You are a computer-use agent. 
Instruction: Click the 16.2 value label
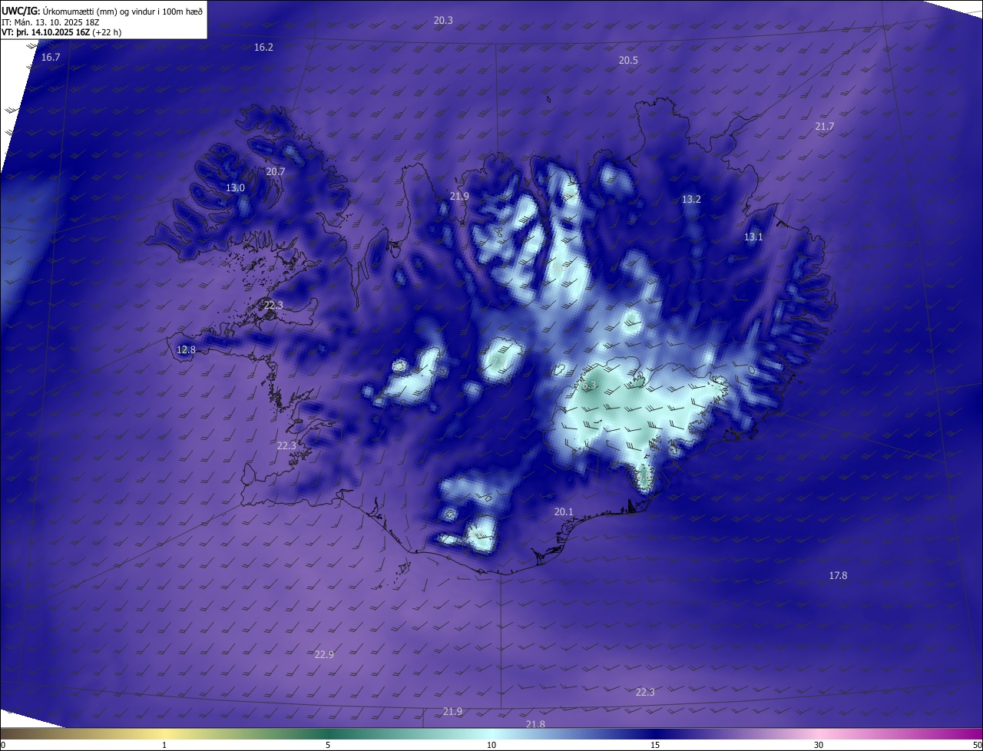coord(263,48)
